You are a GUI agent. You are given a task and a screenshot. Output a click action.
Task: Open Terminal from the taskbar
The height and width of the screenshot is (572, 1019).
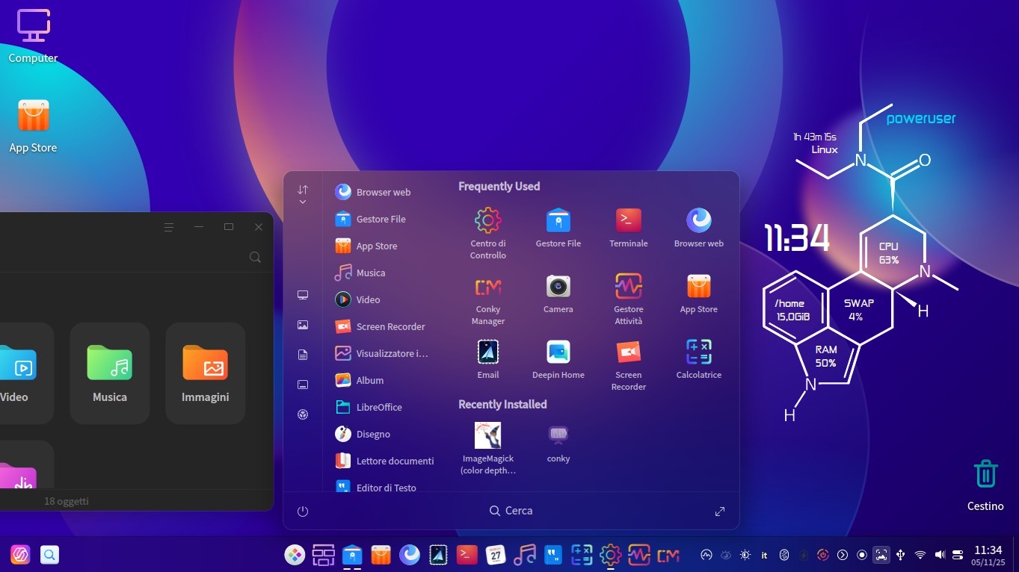[x=467, y=555]
